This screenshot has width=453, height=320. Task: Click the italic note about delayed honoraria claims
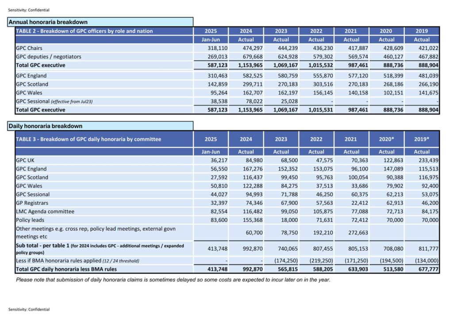pos(173,280)
